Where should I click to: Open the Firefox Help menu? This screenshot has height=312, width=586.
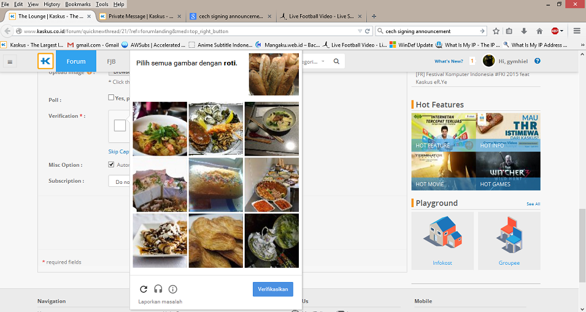(118, 4)
